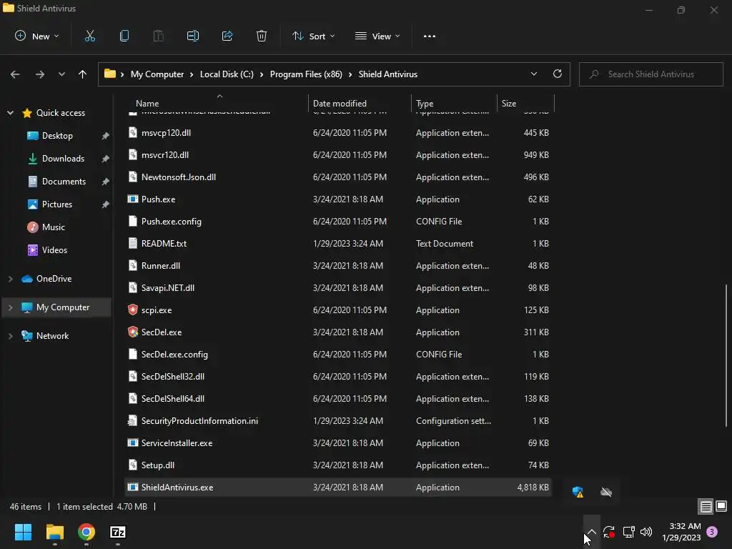
Task: Select Pictures in Quick access
Action: 57,204
